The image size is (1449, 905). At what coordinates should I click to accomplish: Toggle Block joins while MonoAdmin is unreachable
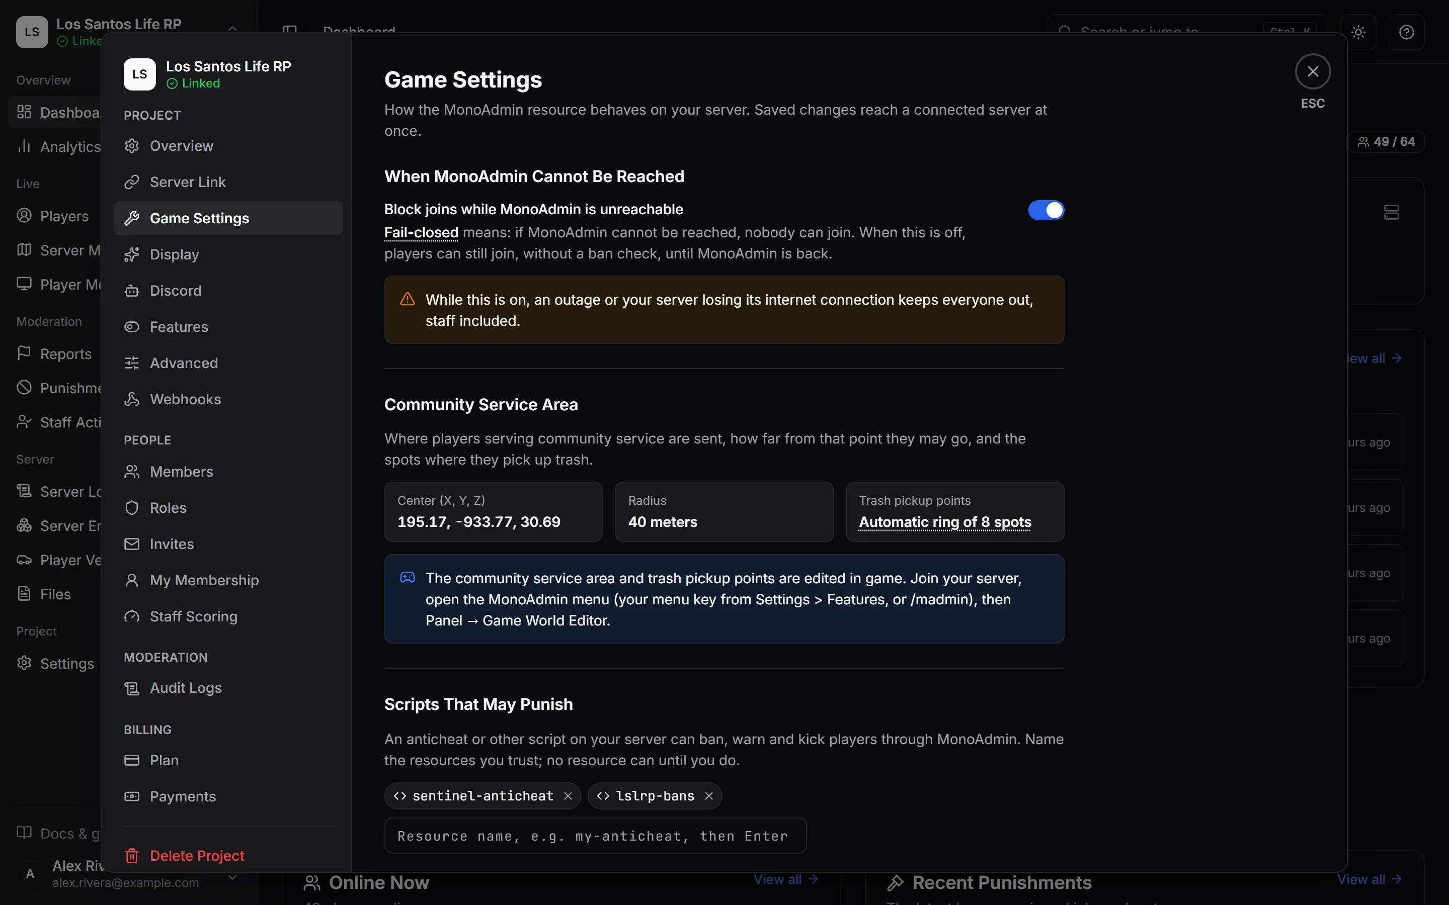[x=1045, y=210]
